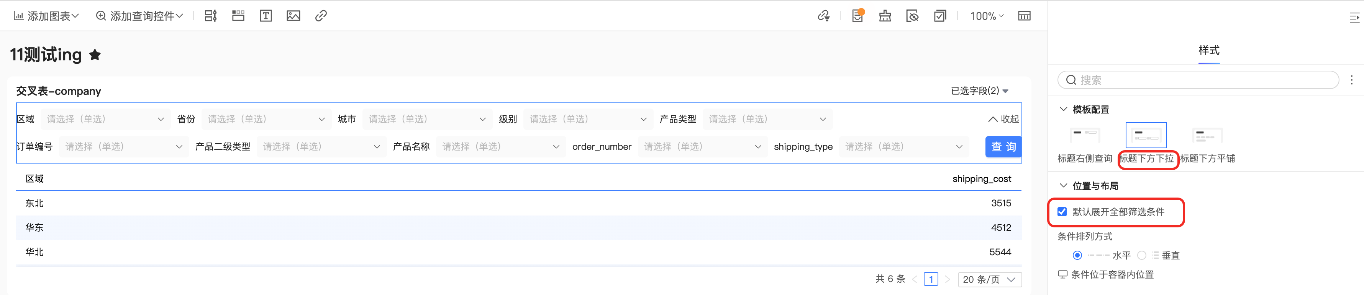Switch to the 样式 tab
Screen dimensions: 1364x295
tap(1209, 50)
